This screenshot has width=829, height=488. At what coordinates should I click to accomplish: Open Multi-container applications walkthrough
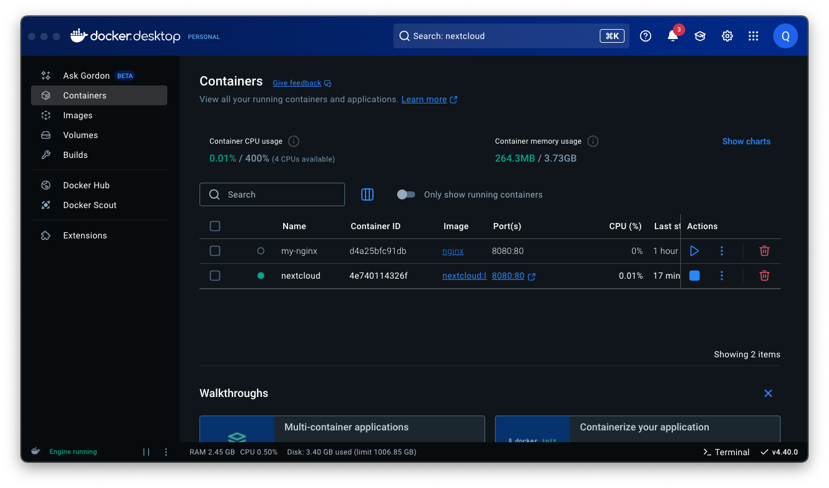342,429
